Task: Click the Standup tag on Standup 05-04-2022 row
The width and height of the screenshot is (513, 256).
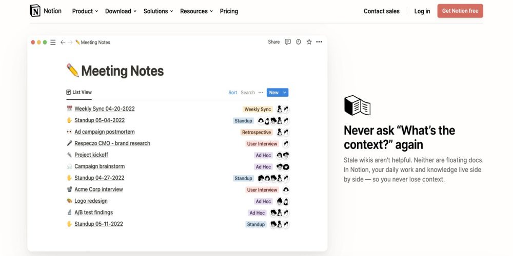Action: point(243,121)
